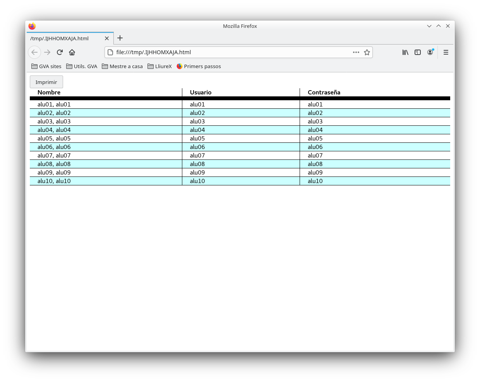Open a new tab with plus button
This screenshot has height=382, width=480.
(x=120, y=38)
